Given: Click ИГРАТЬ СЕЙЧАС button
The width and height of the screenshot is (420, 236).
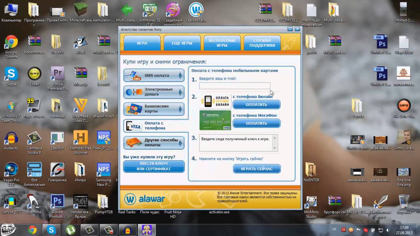Looking at the screenshot, I should [257, 169].
